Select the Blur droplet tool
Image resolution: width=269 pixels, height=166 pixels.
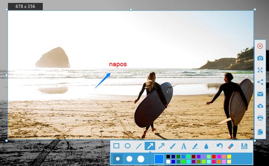(206, 146)
